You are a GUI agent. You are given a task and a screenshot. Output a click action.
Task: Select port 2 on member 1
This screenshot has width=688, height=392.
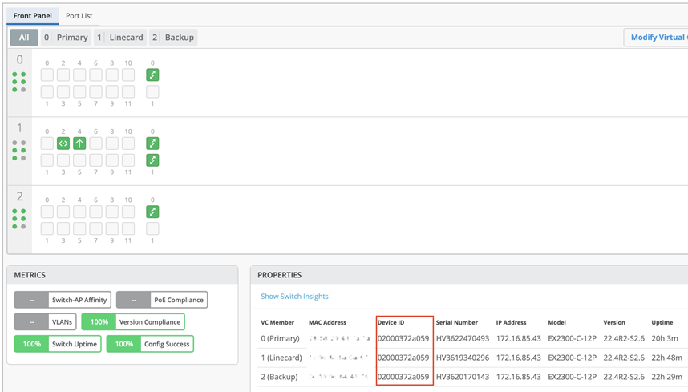[x=63, y=143]
